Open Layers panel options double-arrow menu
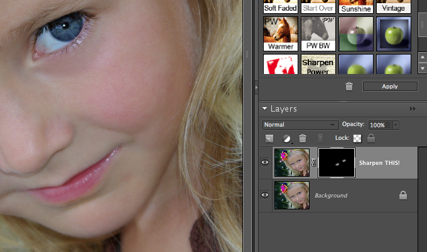427x252 pixels. 413,108
